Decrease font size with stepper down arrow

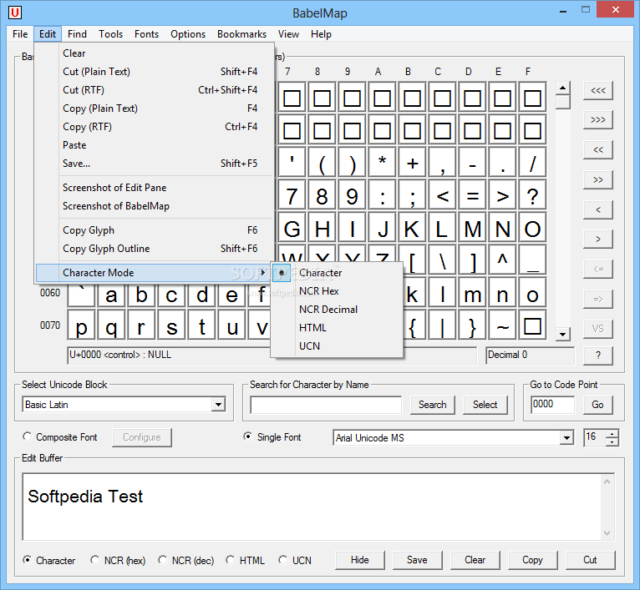pyautogui.click(x=612, y=442)
